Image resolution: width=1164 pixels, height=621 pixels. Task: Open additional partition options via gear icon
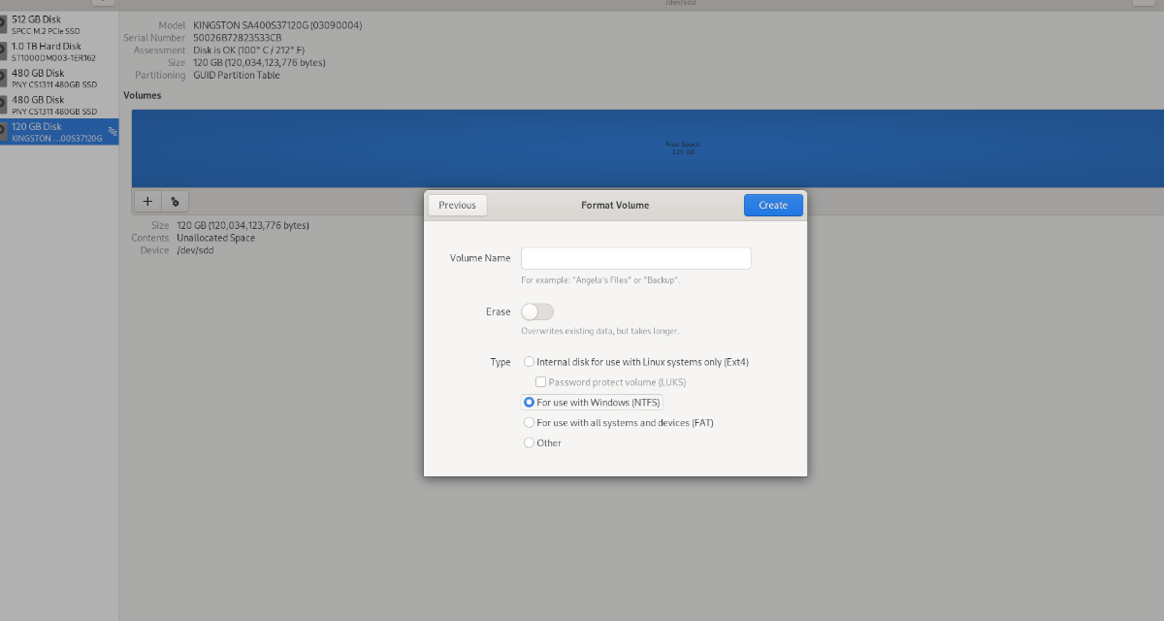[x=174, y=201]
